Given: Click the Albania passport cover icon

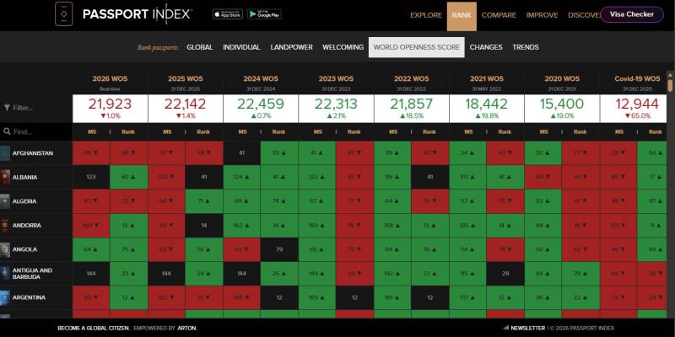Looking at the screenshot, I should click(5, 177).
